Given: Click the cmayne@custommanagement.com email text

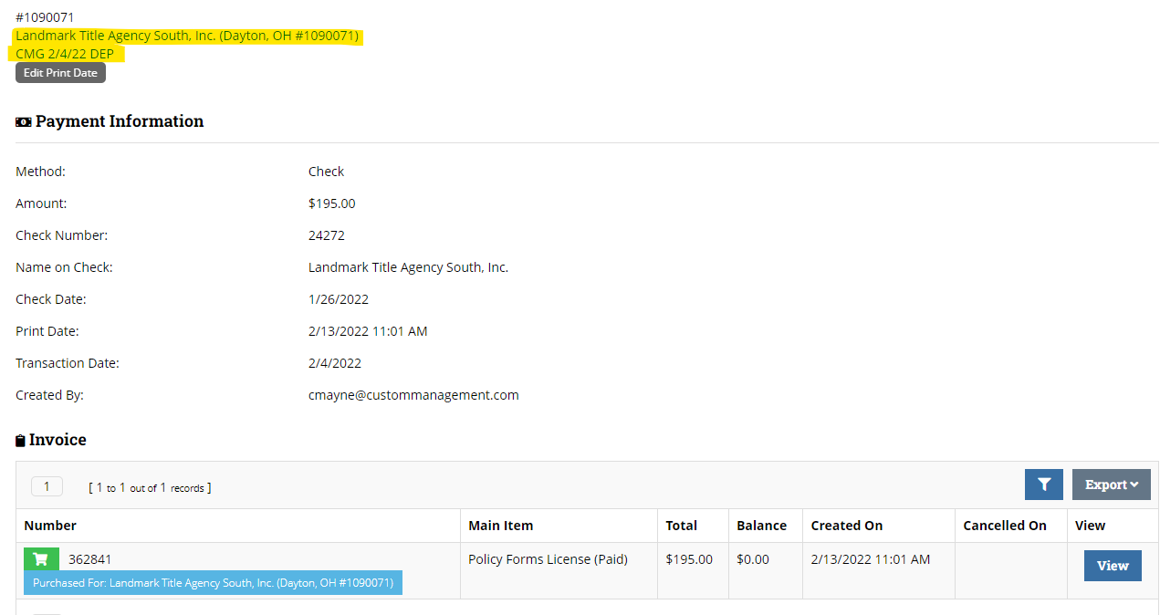Looking at the screenshot, I should coord(413,395).
